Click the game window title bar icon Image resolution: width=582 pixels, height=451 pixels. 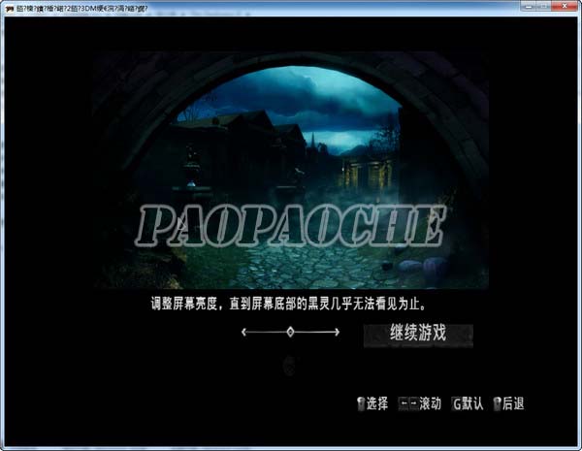point(10,8)
